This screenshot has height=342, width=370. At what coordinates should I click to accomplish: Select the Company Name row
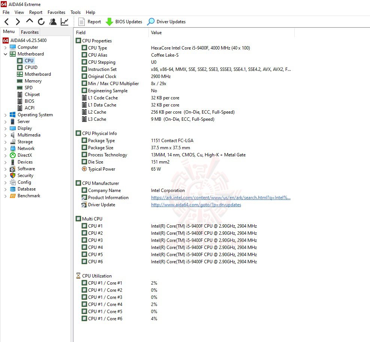[184, 190]
